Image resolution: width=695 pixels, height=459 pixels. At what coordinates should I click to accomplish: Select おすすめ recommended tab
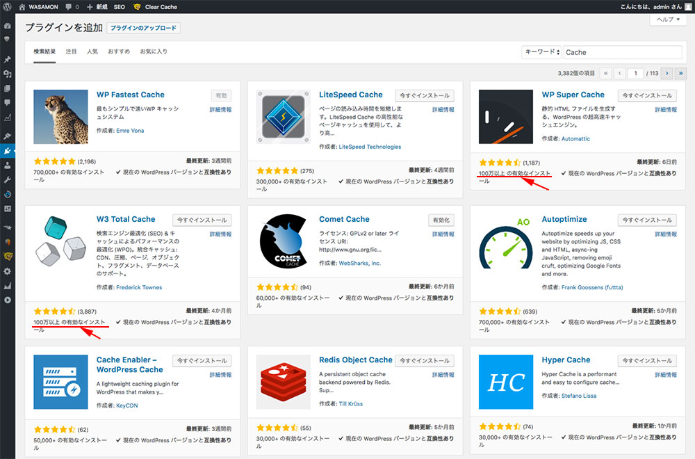click(x=119, y=51)
